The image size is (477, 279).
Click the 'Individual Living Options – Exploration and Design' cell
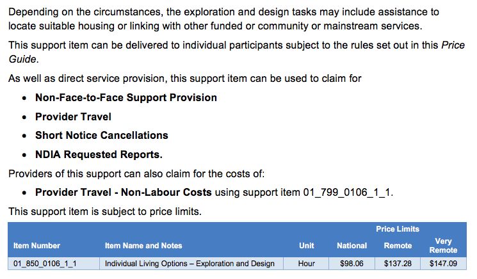[x=190, y=264]
